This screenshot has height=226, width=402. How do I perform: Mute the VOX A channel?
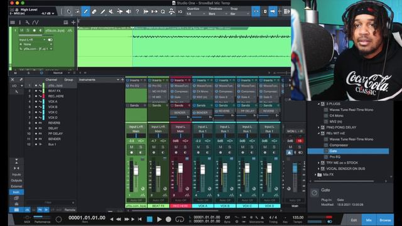pos(198,147)
